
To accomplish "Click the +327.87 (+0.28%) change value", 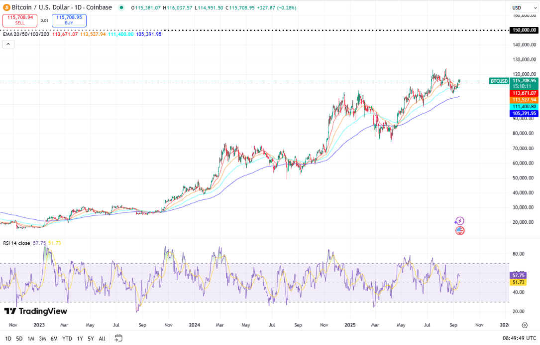I will point(276,7).
